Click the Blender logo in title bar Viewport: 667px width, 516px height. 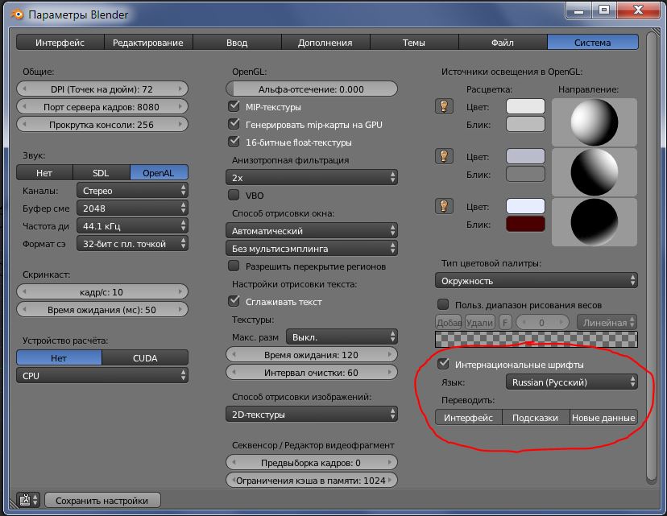(18, 14)
